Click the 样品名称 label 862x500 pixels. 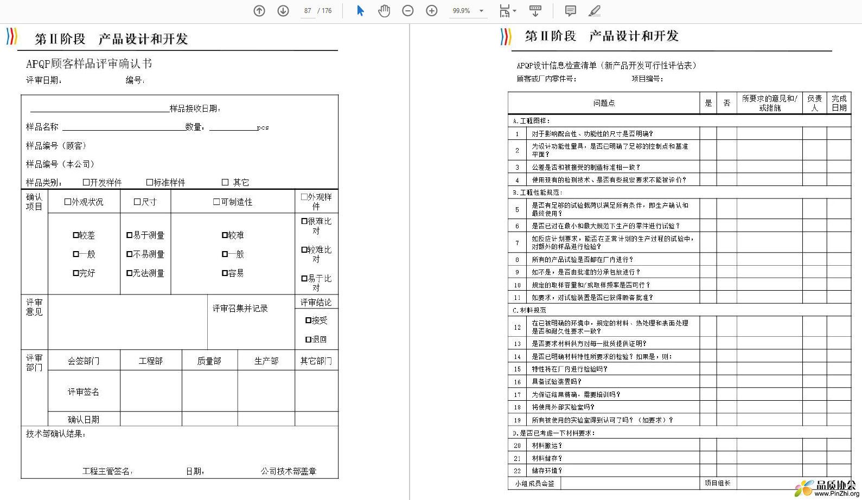pyautogui.click(x=42, y=127)
